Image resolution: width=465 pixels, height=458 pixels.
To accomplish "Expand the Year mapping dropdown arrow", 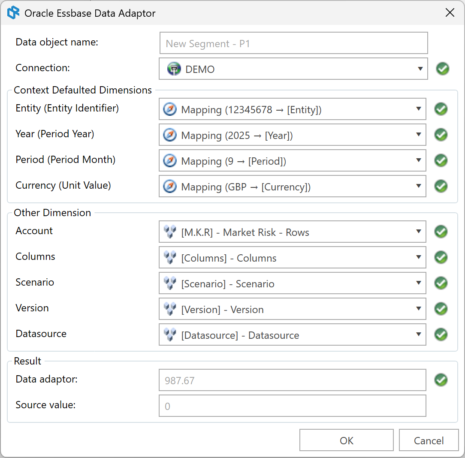I will coord(419,135).
